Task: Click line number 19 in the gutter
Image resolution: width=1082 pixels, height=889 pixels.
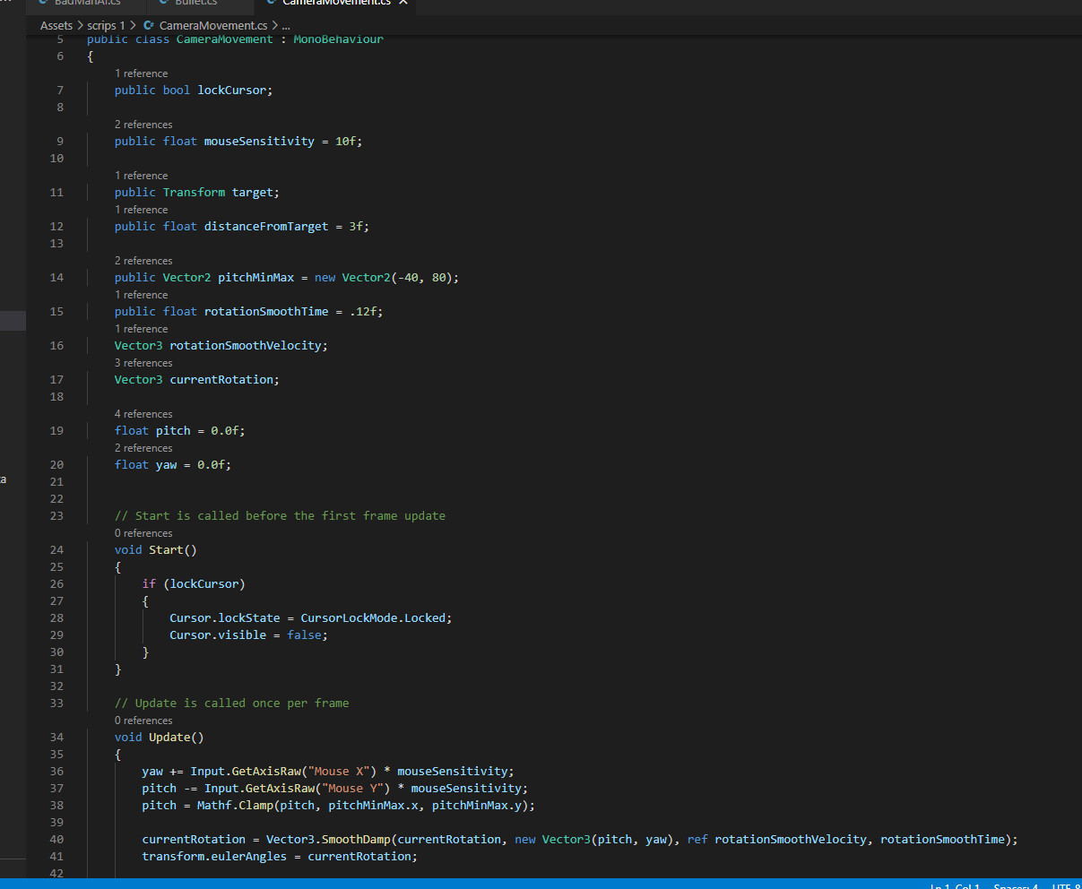Action: (x=56, y=430)
